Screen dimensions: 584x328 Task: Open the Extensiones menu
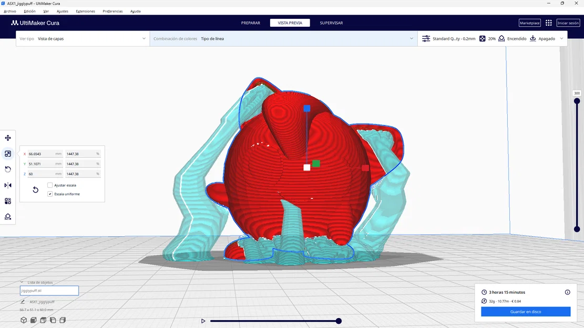(x=85, y=11)
